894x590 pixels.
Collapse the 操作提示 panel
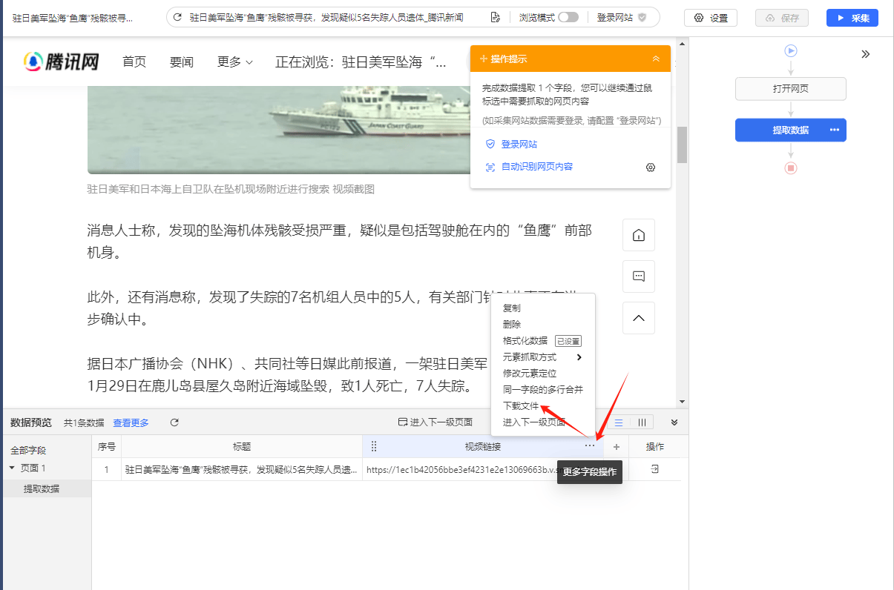pyautogui.click(x=656, y=59)
